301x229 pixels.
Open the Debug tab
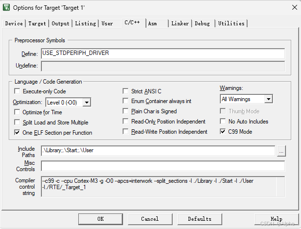pos(202,23)
